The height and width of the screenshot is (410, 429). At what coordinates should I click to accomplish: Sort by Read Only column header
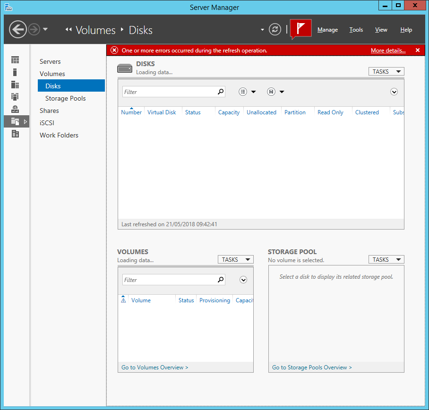[x=330, y=112]
